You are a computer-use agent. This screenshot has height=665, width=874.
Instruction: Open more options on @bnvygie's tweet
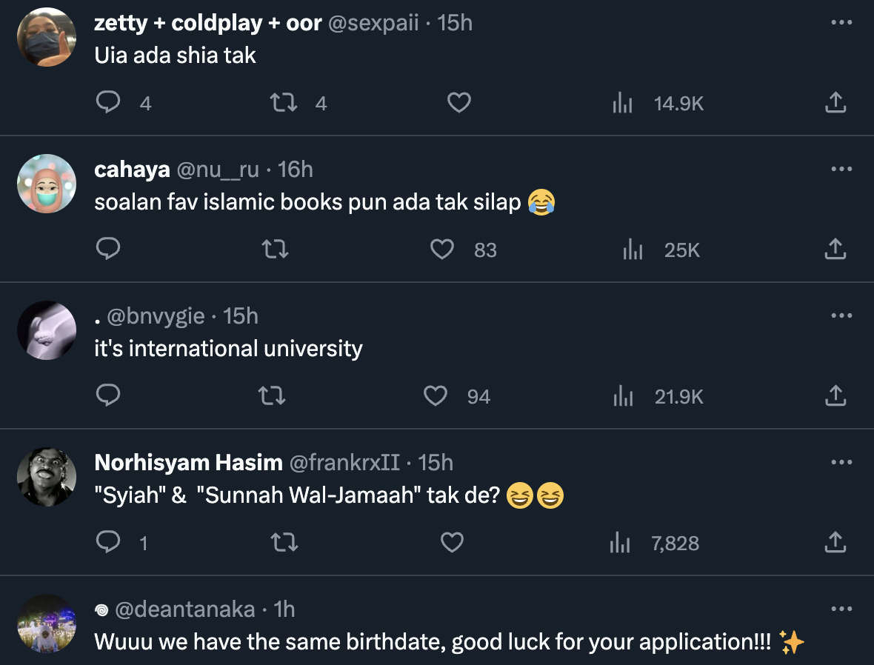tap(841, 316)
